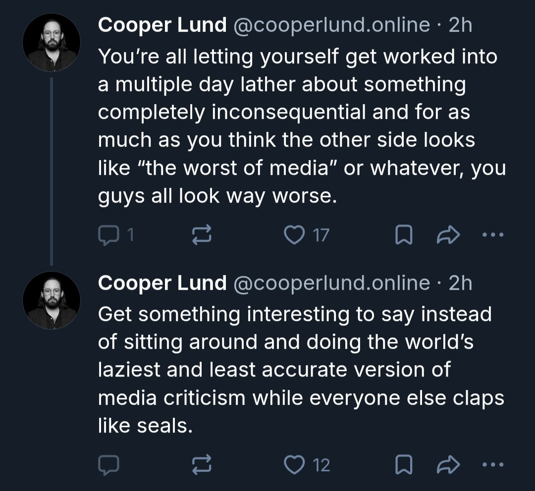The width and height of the screenshot is (535, 491).
Task: Open Cooper Lund's avatar on the first post
Action: (52, 42)
